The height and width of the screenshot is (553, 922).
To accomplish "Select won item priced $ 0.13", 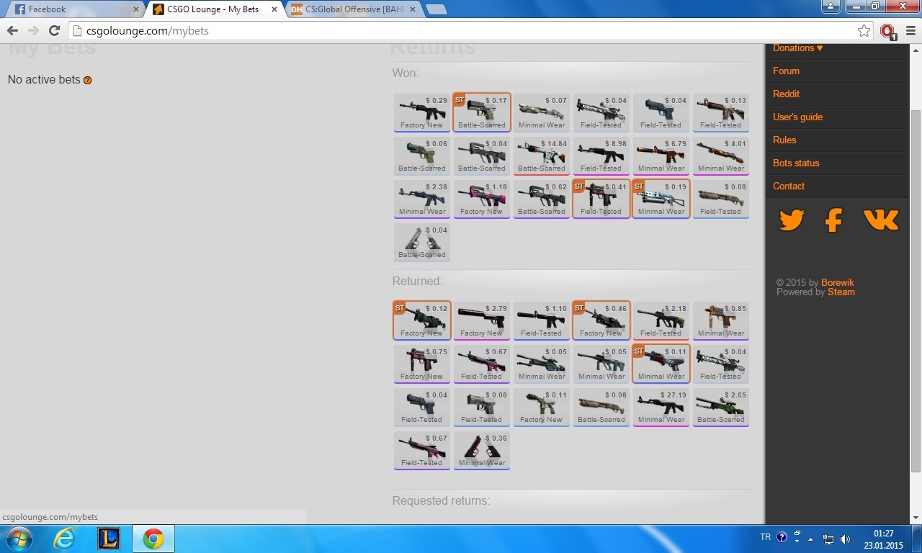I will [x=721, y=112].
